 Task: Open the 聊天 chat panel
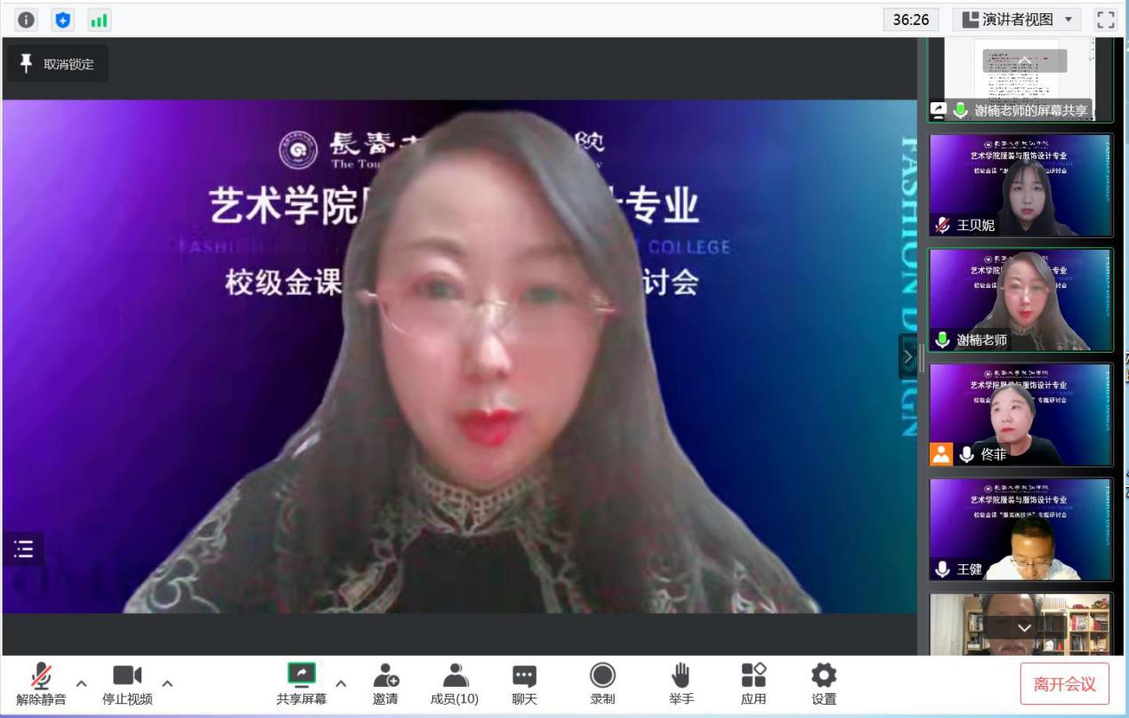tap(525, 685)
